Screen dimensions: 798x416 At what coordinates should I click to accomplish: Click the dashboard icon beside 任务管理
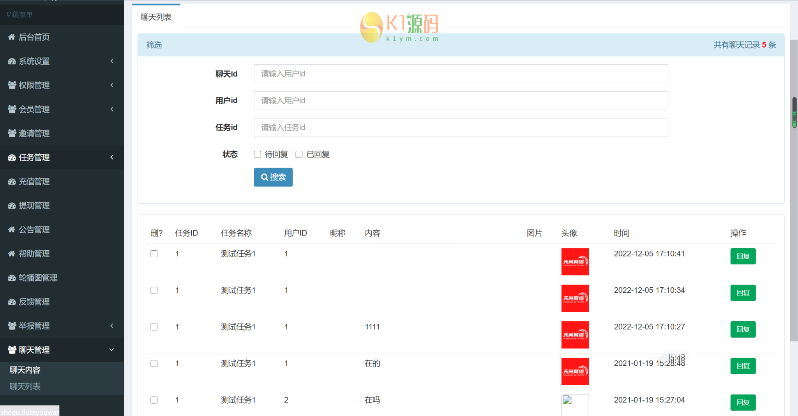coord(12,158)
